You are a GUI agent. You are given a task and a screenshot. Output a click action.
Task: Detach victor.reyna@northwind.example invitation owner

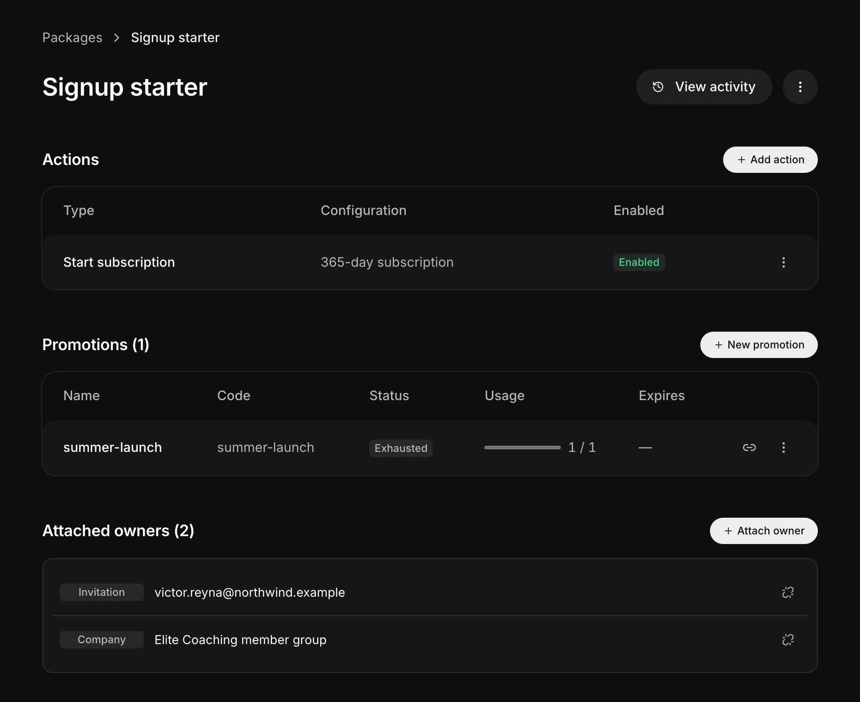pos(788,592)
